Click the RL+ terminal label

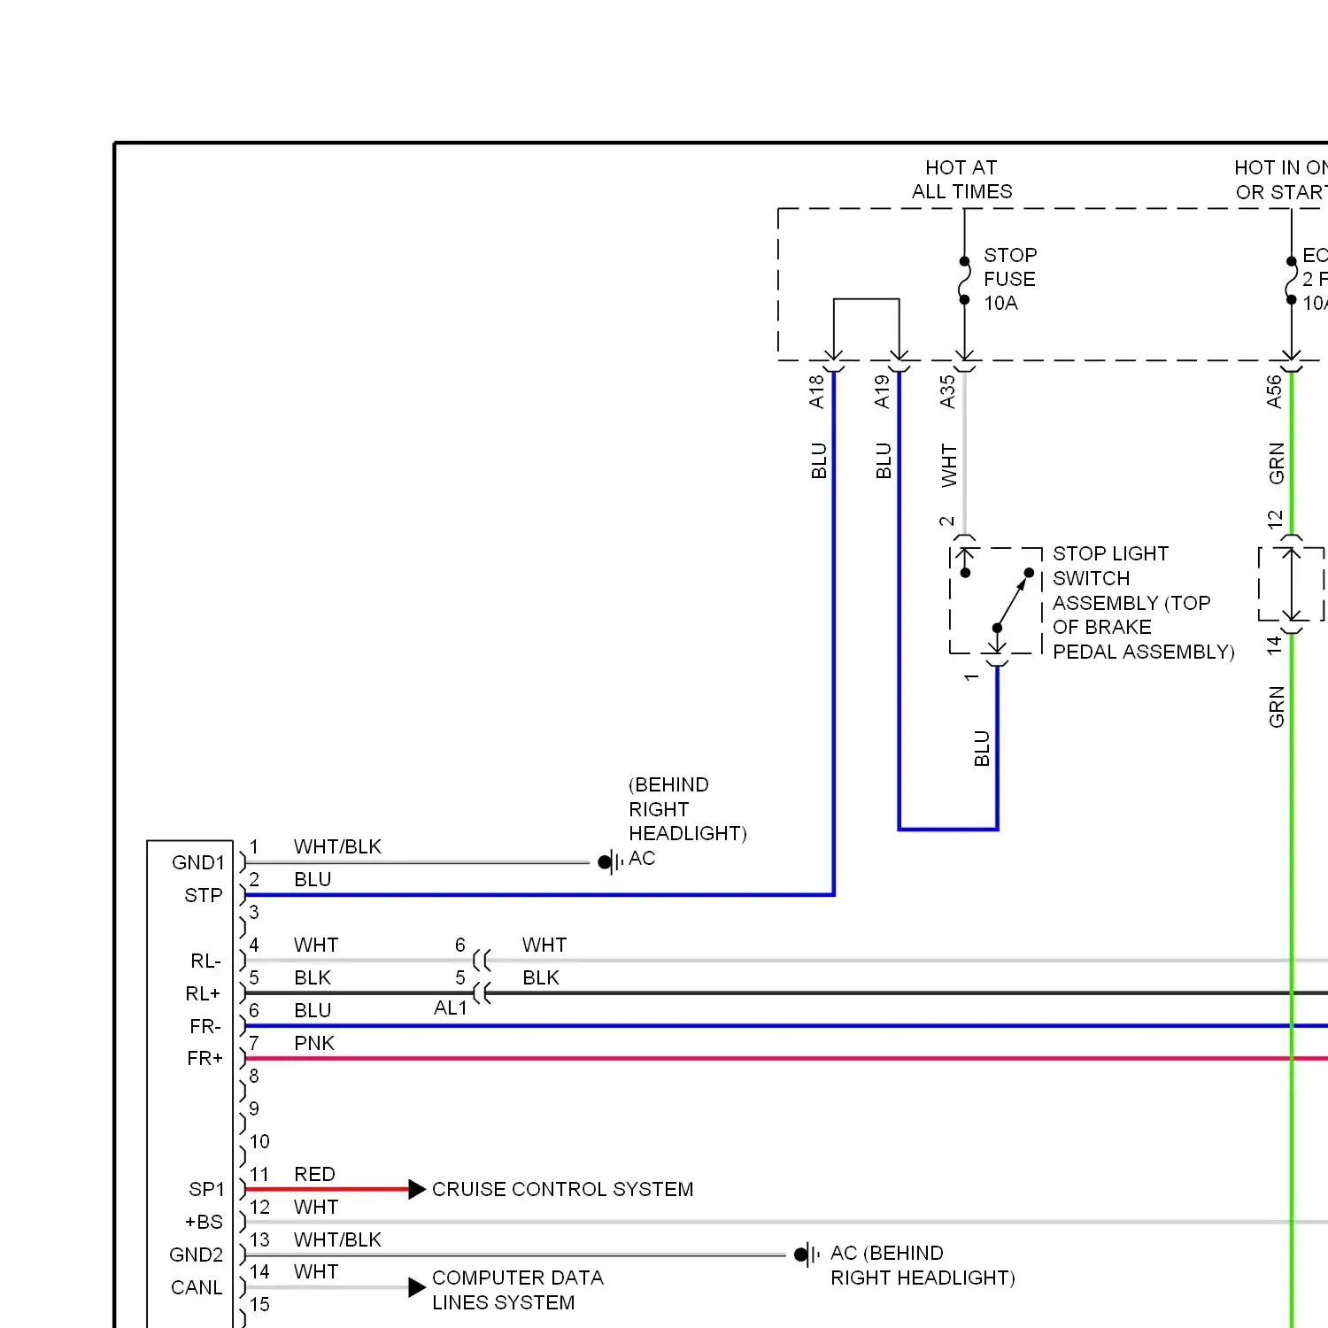point(204,994)
